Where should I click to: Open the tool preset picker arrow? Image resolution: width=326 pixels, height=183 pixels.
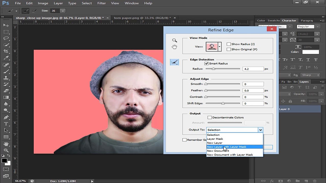click(16, 11)
